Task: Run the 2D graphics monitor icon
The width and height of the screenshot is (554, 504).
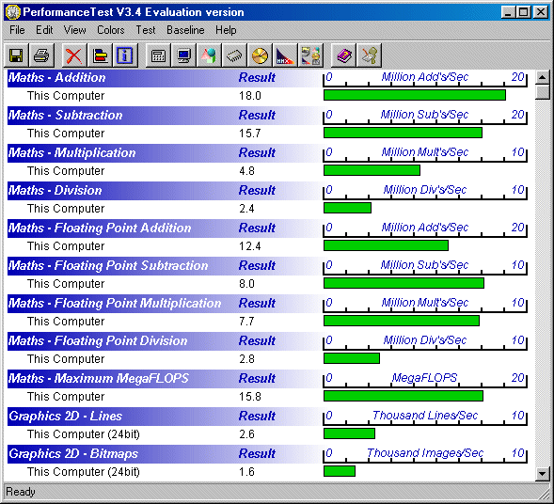Action: pyautogui.click(x=183, y=55)
